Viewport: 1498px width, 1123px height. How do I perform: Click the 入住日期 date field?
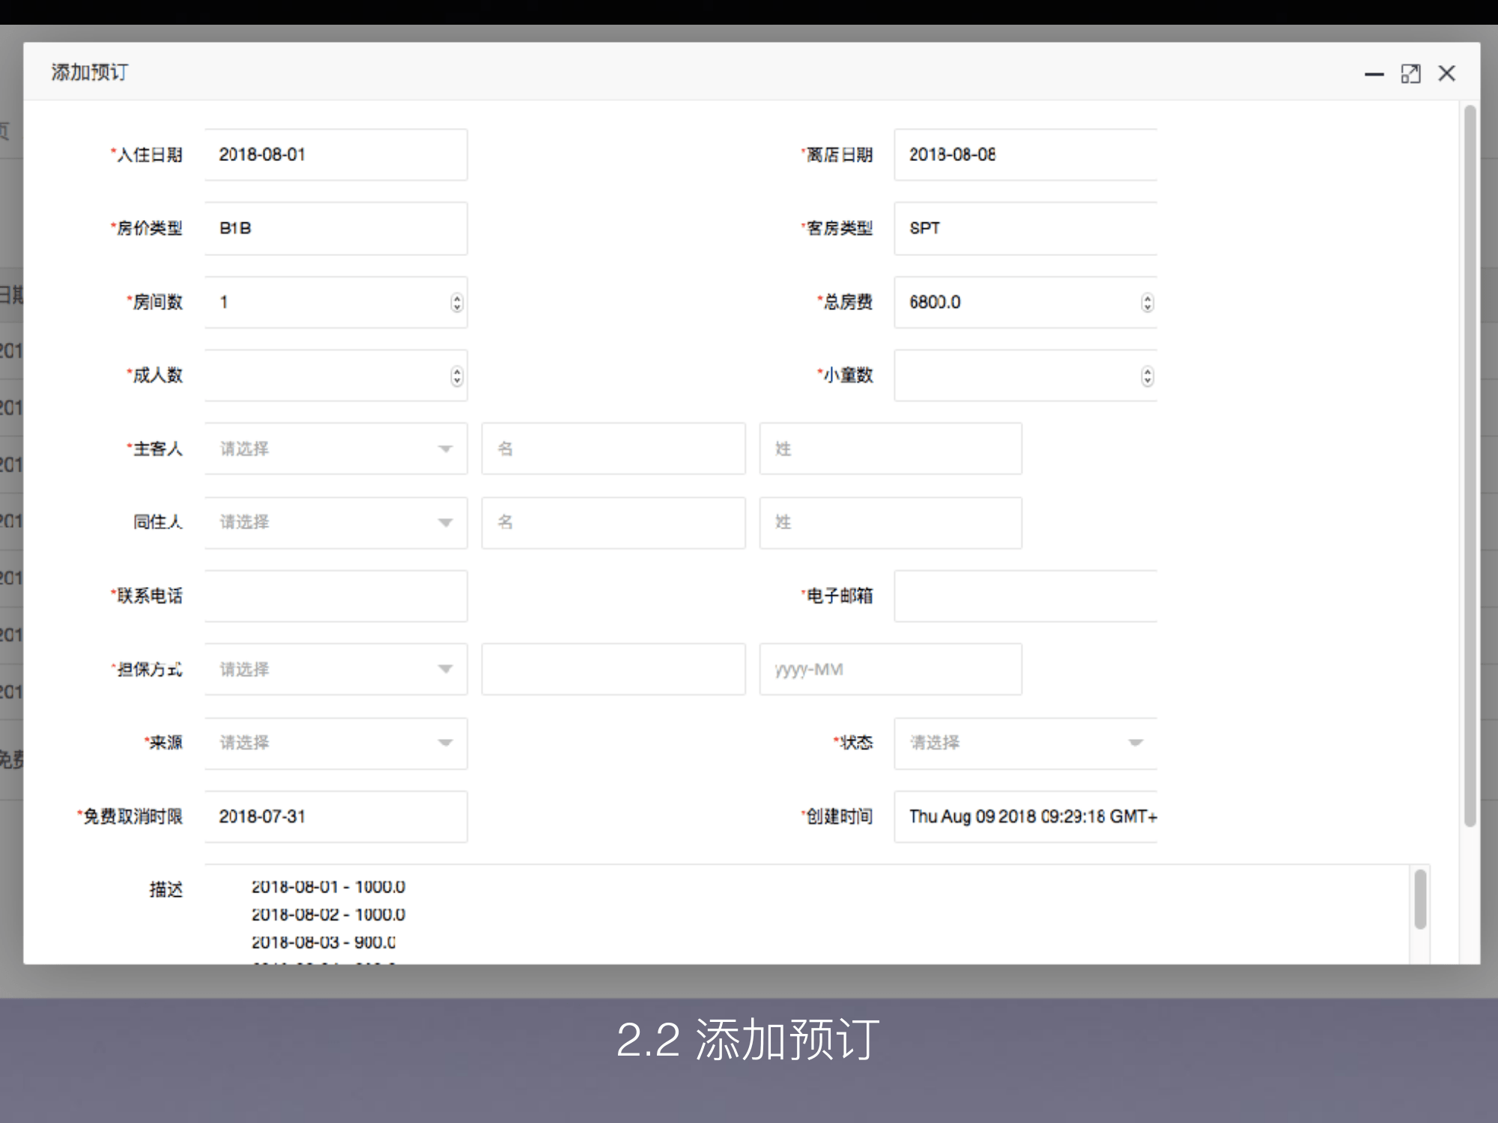336,155
